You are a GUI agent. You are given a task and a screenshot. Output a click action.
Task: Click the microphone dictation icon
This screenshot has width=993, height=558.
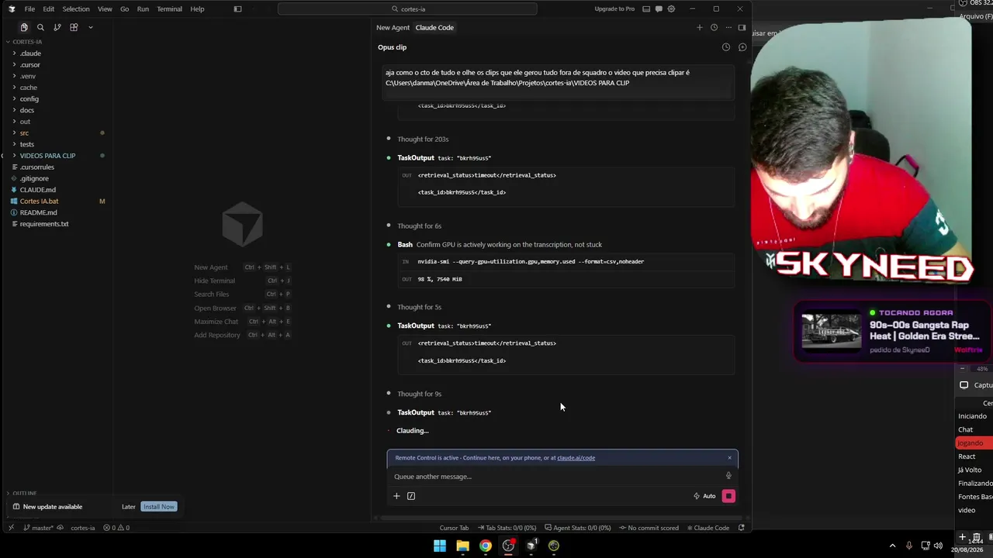[x=728, y=476]
